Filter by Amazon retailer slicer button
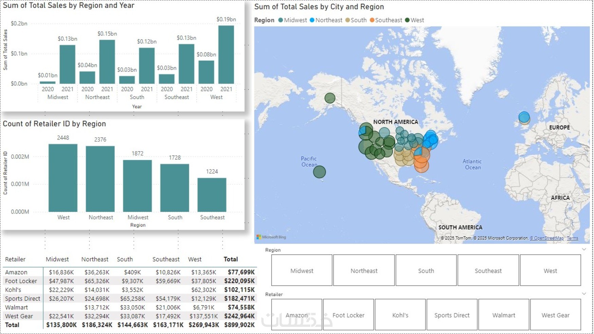 pyautogui.click(x=297, y=315)
